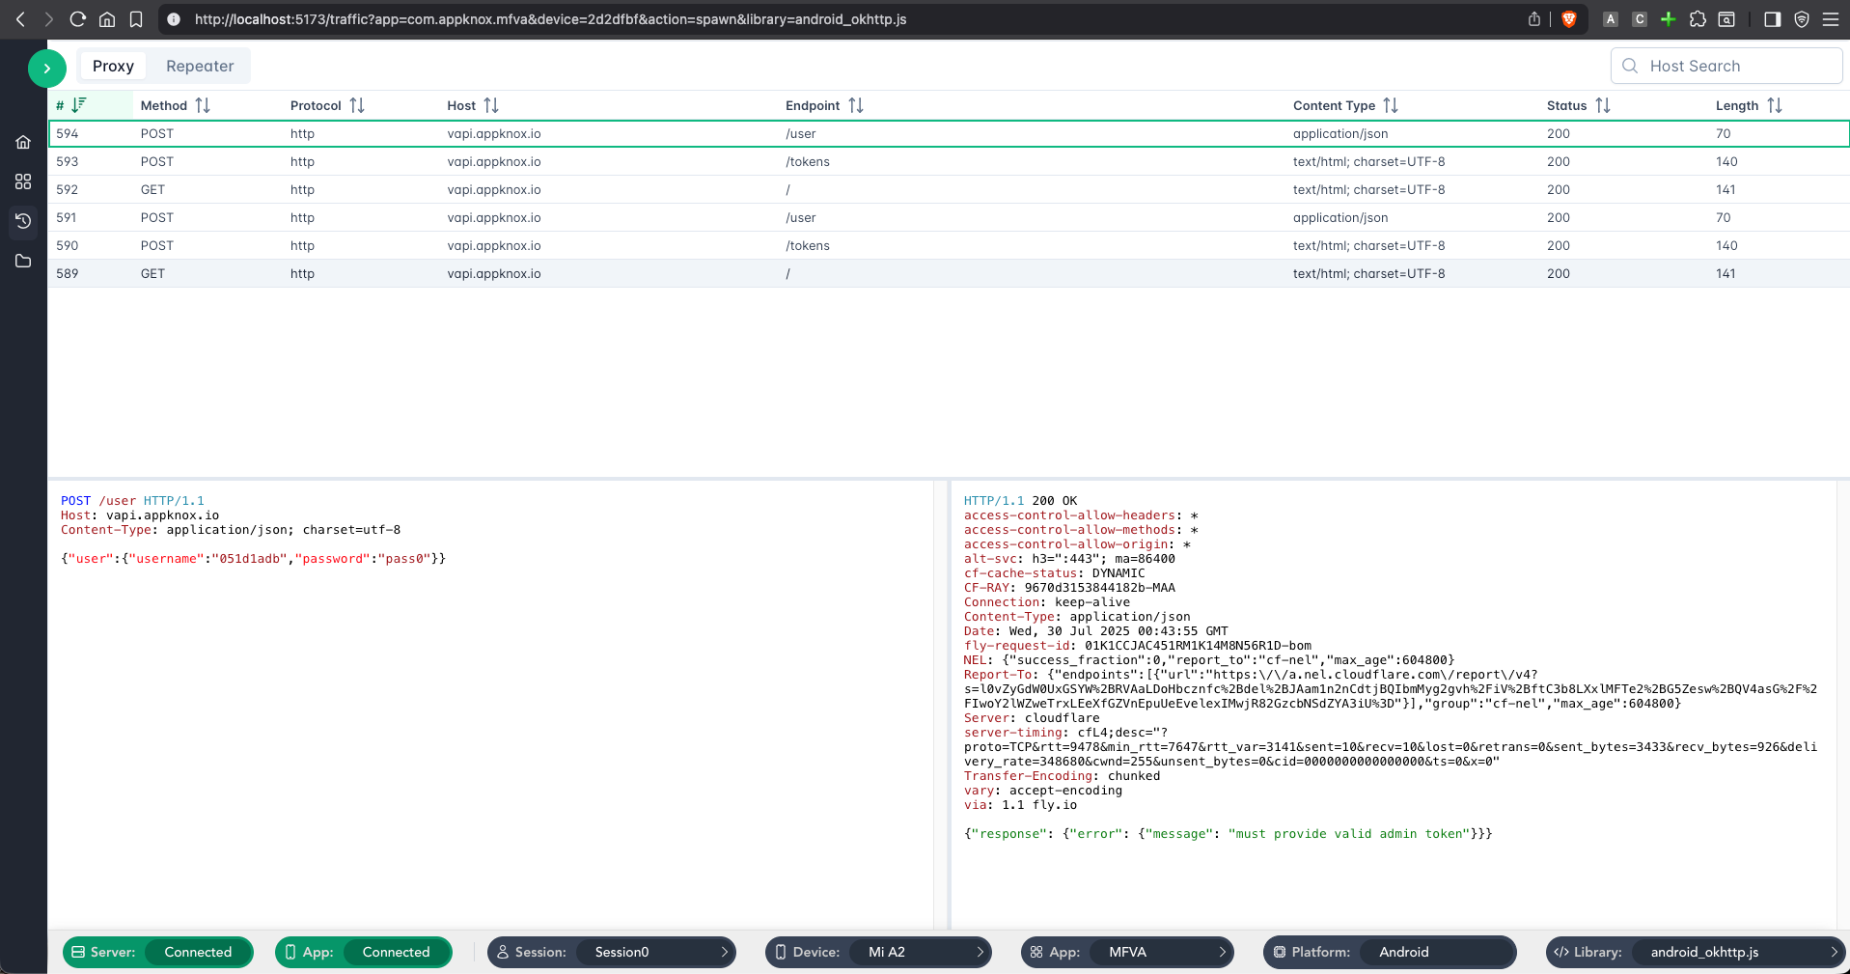
Task: Select request row 594
Action: point(949,133)
